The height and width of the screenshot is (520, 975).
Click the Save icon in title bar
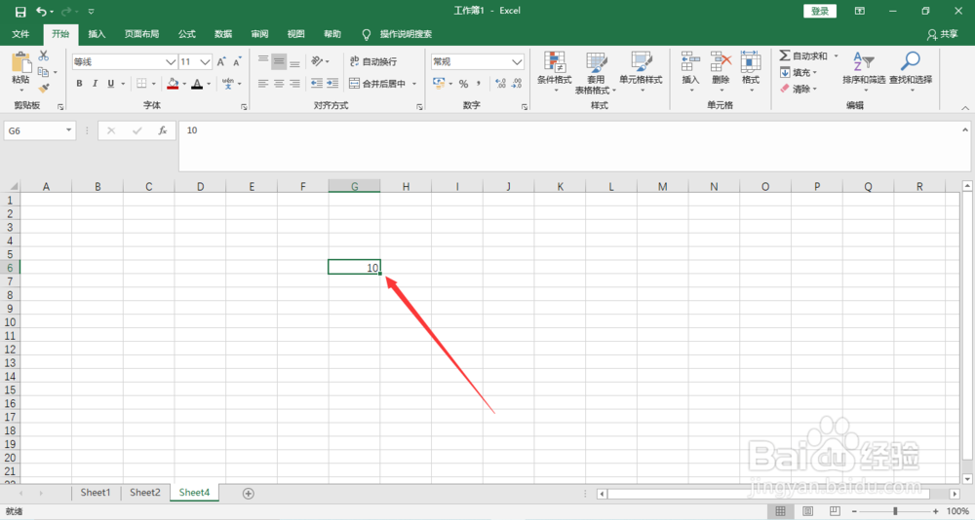(19, 11)
